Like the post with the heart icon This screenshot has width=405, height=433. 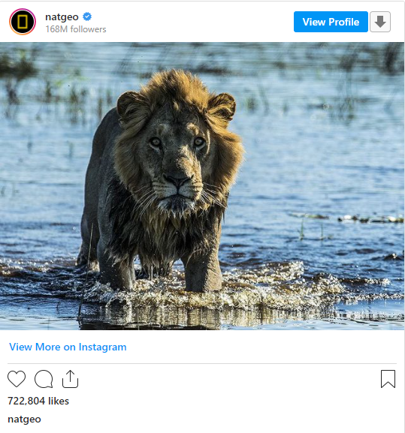(x=17, y=379)
